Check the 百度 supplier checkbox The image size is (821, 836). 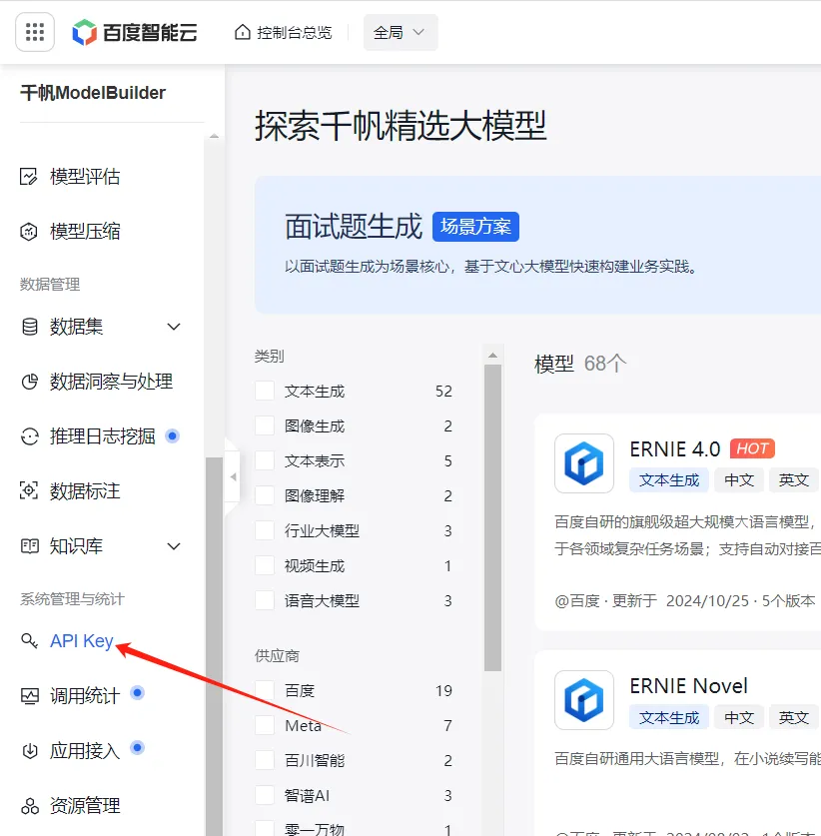(x=265, y=690)
